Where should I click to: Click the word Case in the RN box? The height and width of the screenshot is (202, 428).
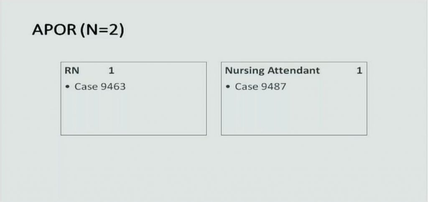86,87
